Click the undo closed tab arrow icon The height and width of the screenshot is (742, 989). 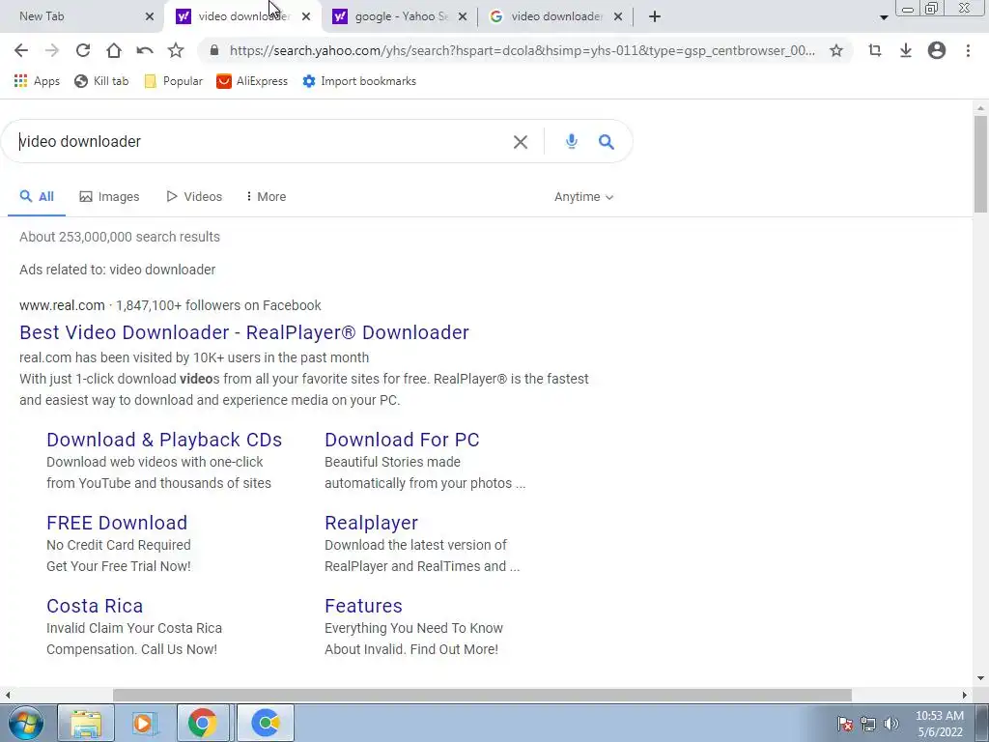click(145, 50)
